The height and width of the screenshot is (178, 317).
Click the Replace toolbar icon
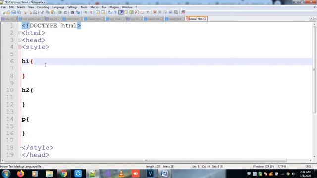point(78,12)
